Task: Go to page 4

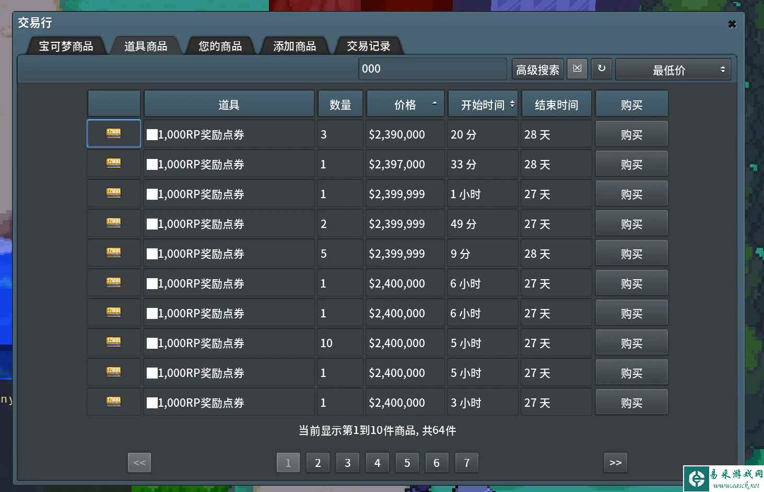Action: pos(377,463)
